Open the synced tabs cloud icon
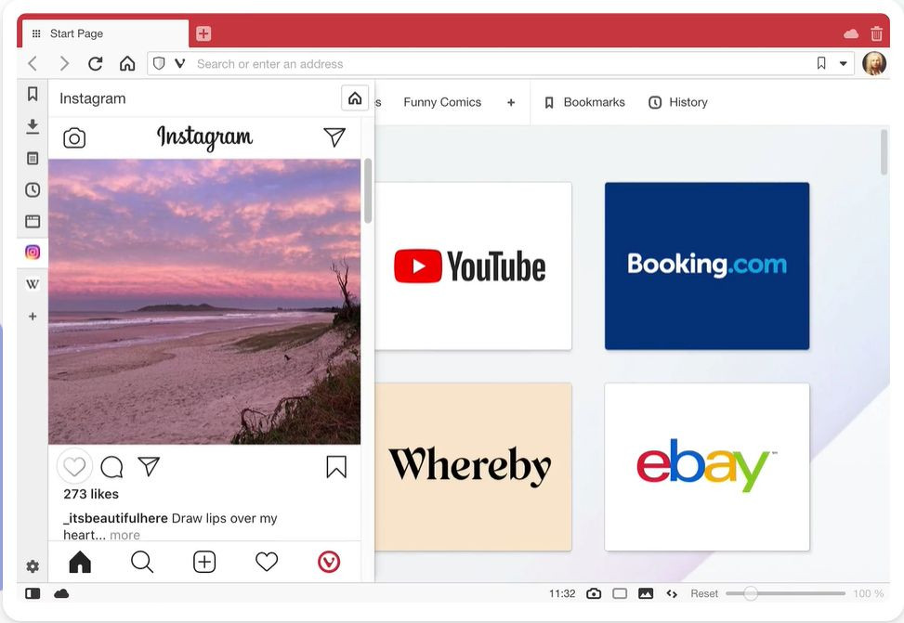The image size is (904, 623). (851, 34)
